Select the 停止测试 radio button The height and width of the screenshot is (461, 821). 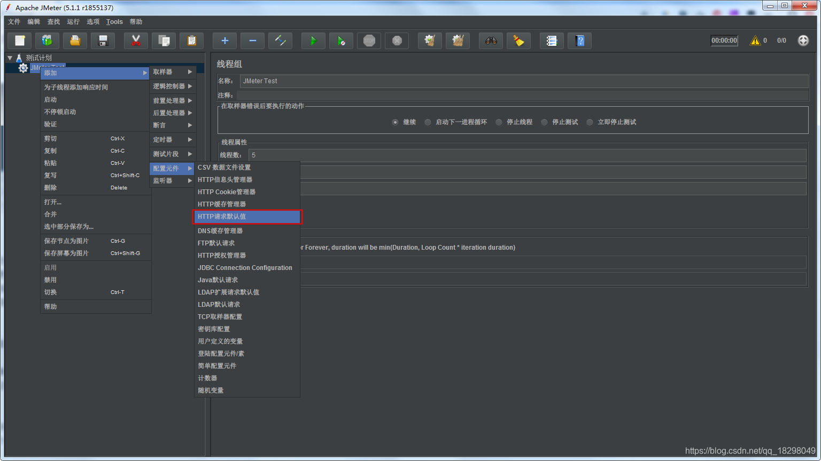pos(544,122)
